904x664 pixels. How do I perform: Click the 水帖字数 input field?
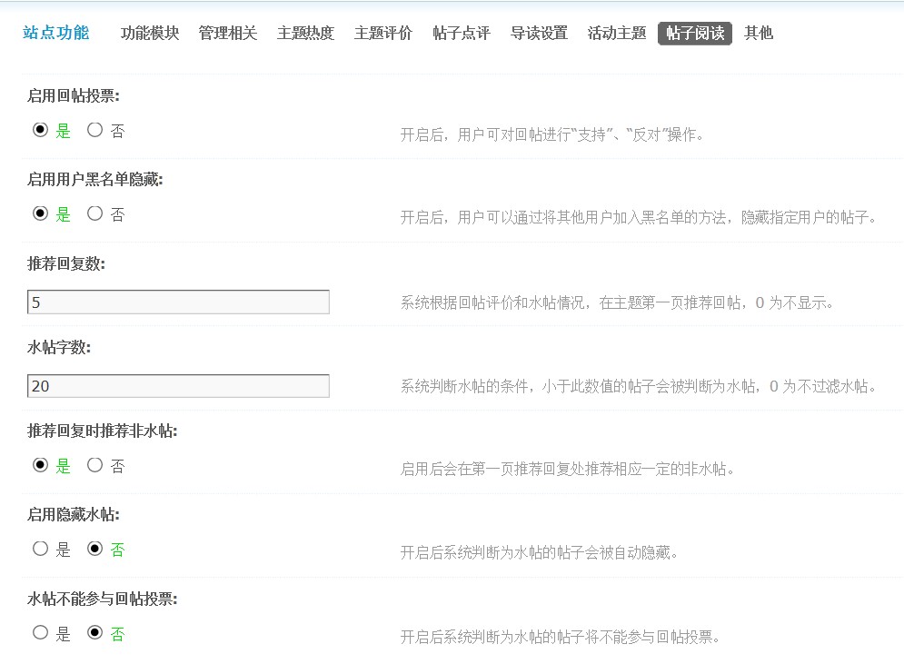178,385
